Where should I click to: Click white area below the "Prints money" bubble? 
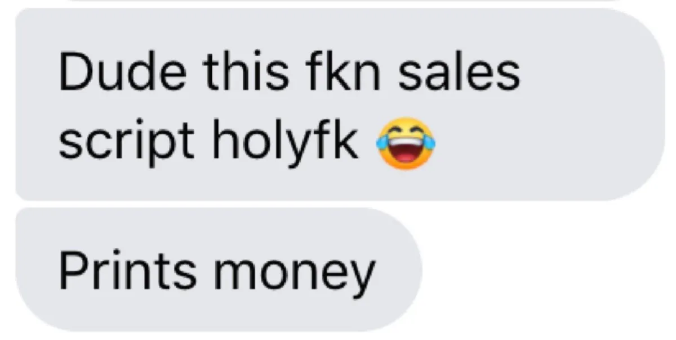pyautogui.click(x=225, y=336)
